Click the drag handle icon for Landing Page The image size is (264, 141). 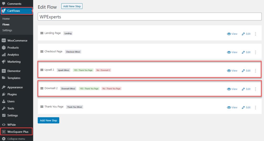[x=42, y=33]
